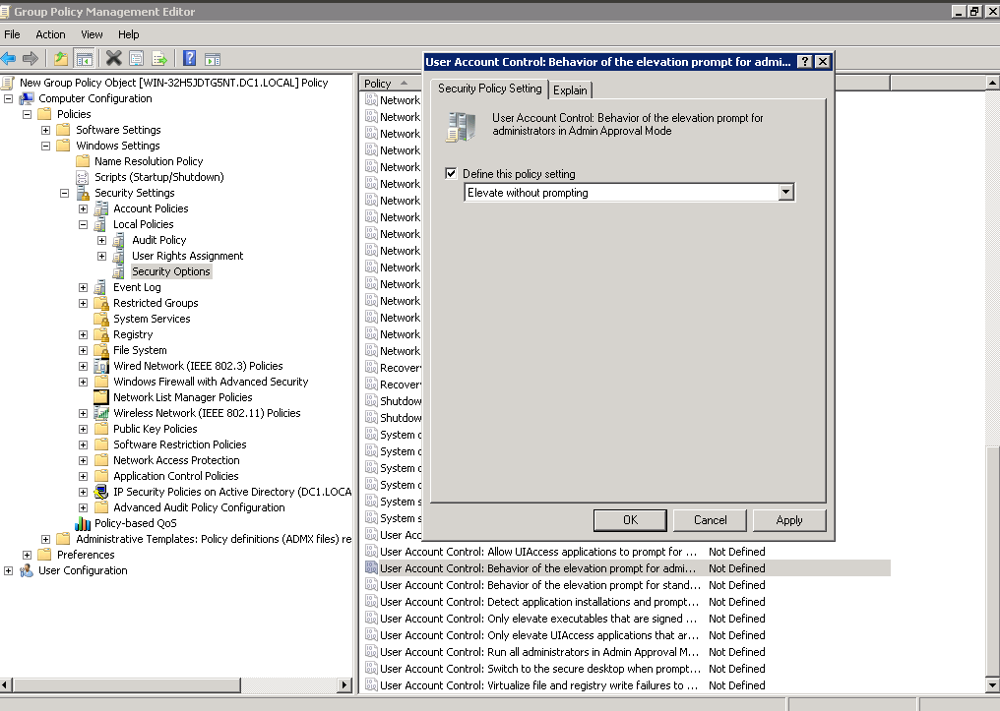Click the blue Help toolbar icon
Screen dimensions: 1000x711
(189, 58)
